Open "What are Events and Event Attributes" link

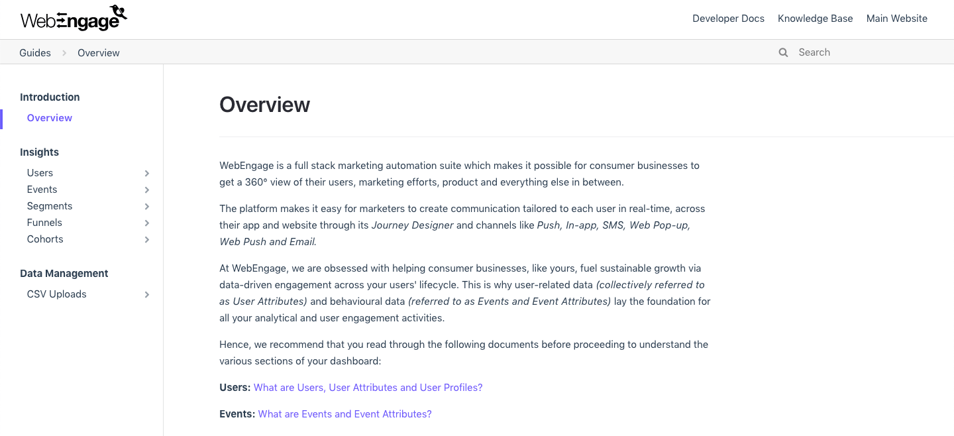pyautogui.click(x=344, y=414)
